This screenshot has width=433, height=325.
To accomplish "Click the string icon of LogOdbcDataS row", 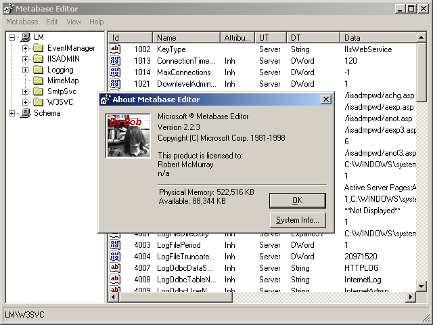I will pos(115,268).
